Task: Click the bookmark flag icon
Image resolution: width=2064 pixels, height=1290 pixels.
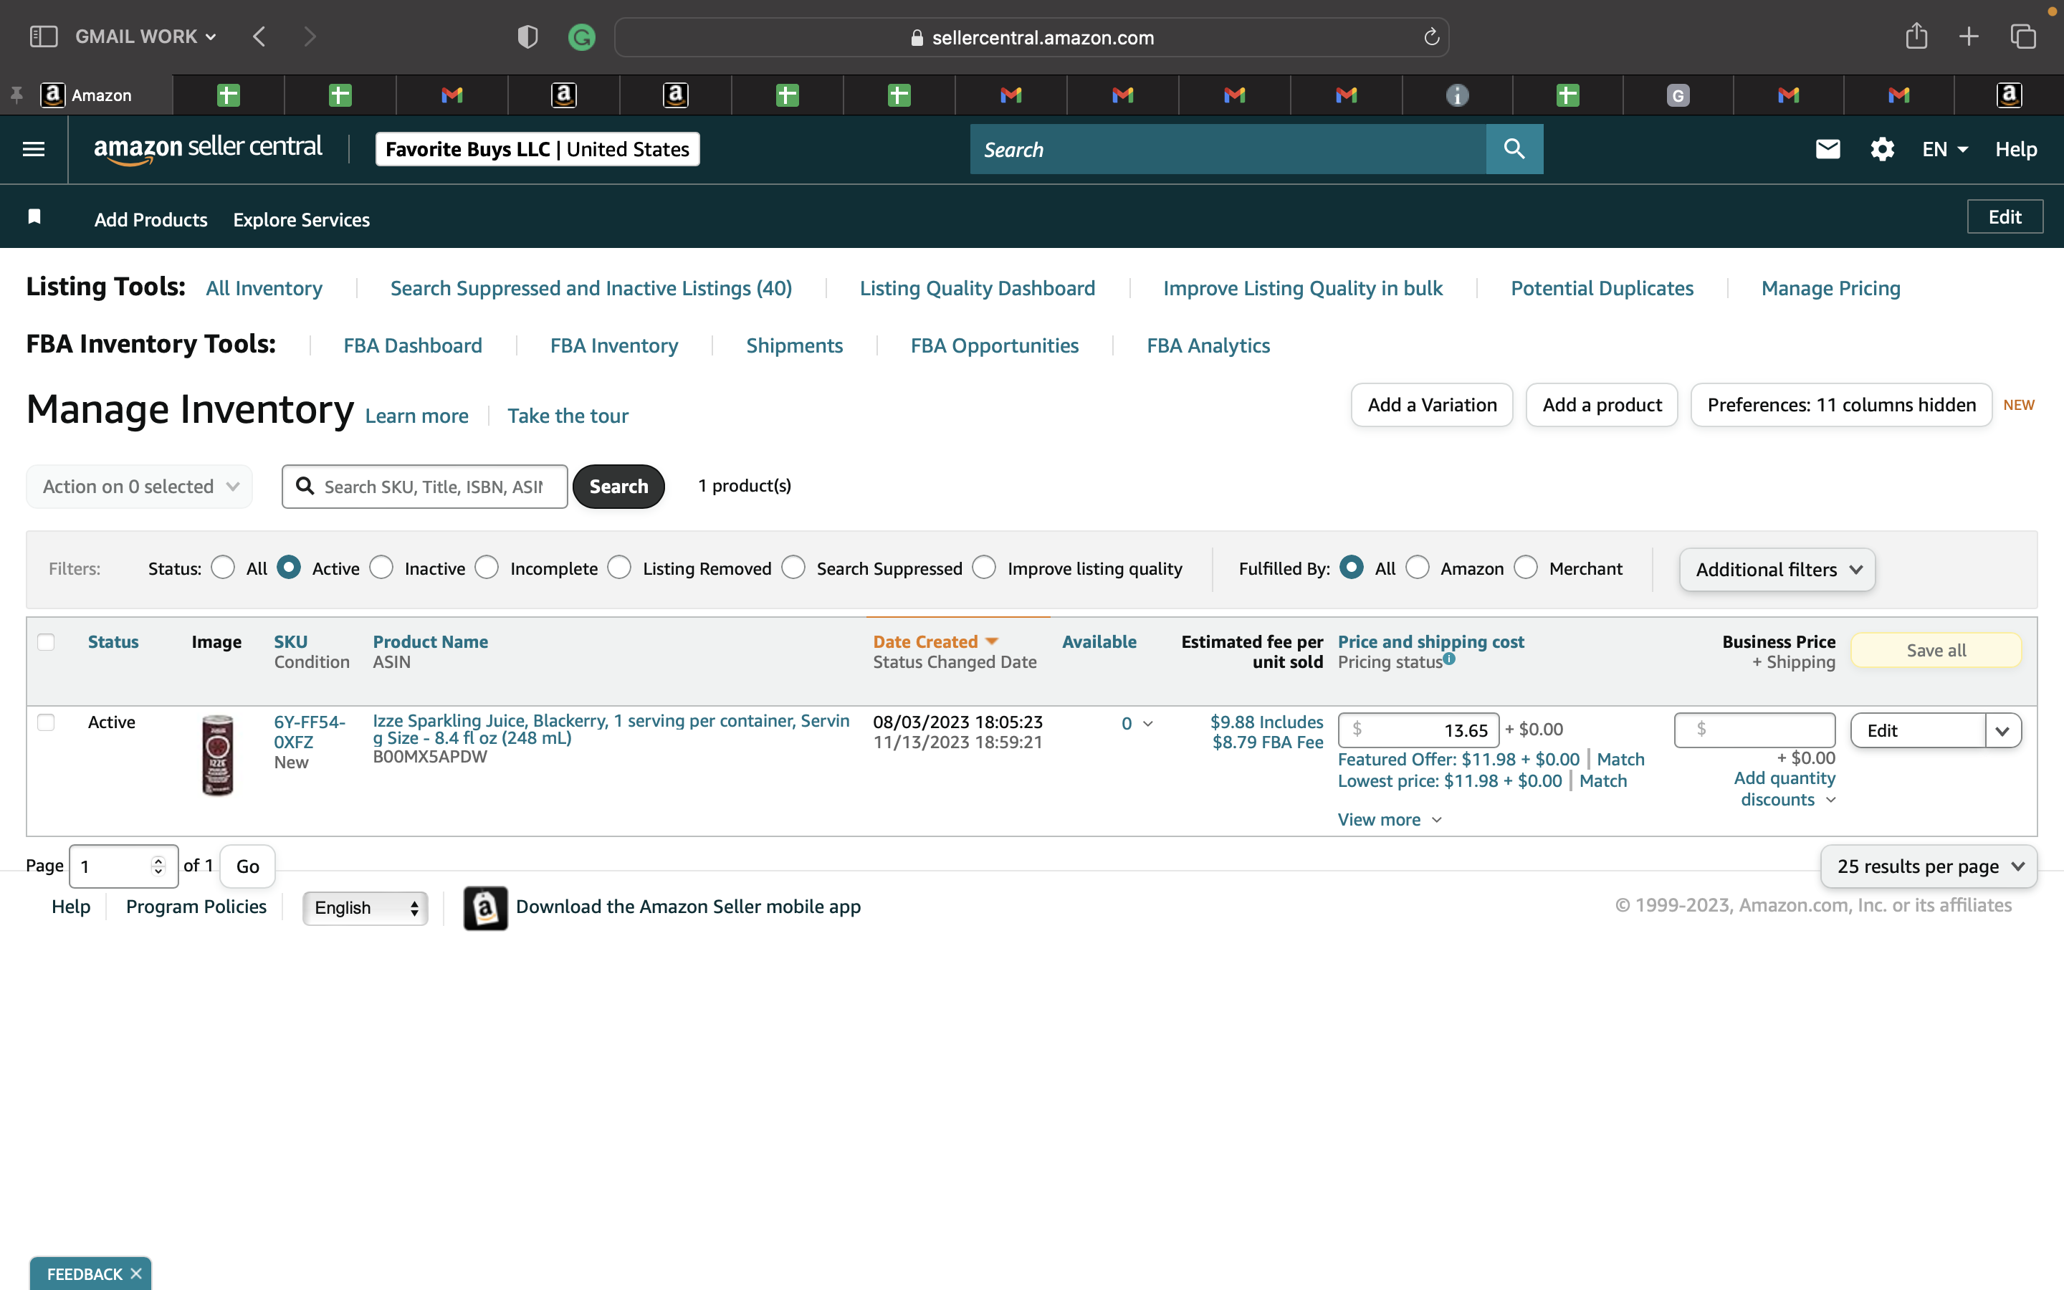Action: point(34,216)
